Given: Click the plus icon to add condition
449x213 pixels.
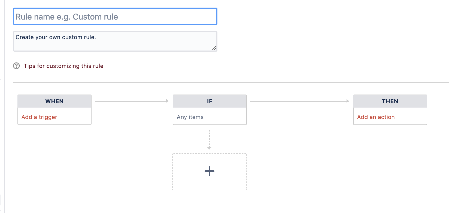Looking at the screenshot, I should 209,171.
